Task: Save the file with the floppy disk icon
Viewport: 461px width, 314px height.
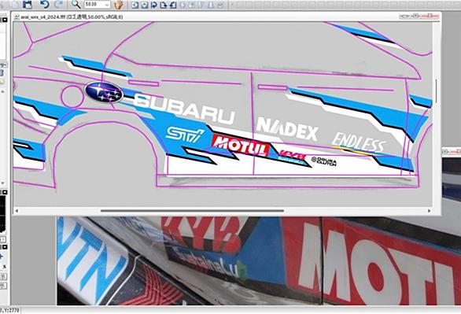Action: [x=28, y=5]
